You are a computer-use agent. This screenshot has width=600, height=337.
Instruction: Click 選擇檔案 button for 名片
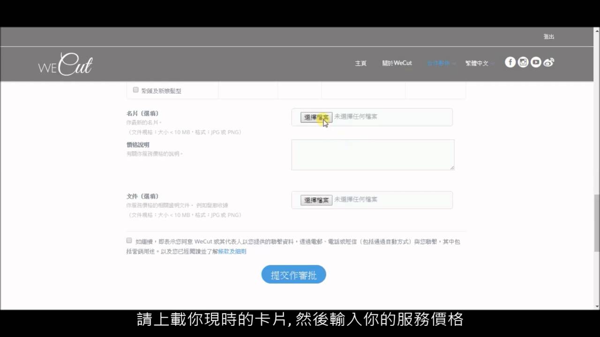[316, 117]
